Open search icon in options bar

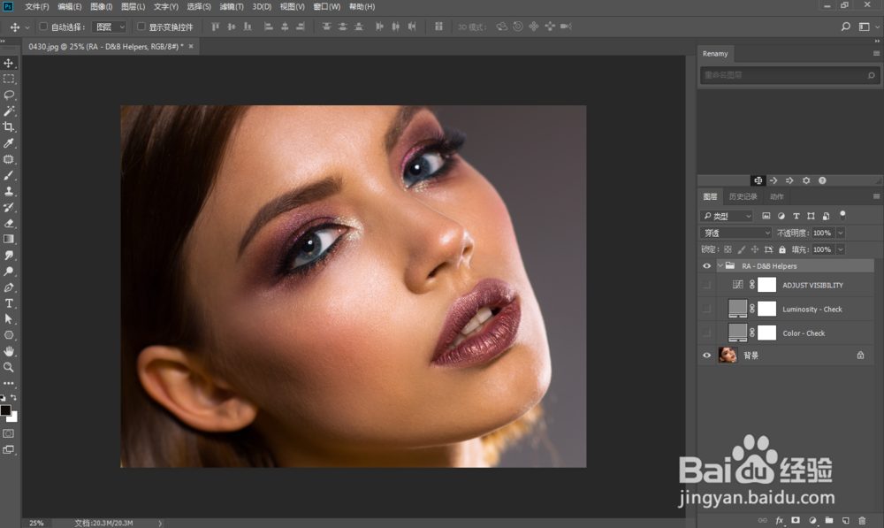846,27
